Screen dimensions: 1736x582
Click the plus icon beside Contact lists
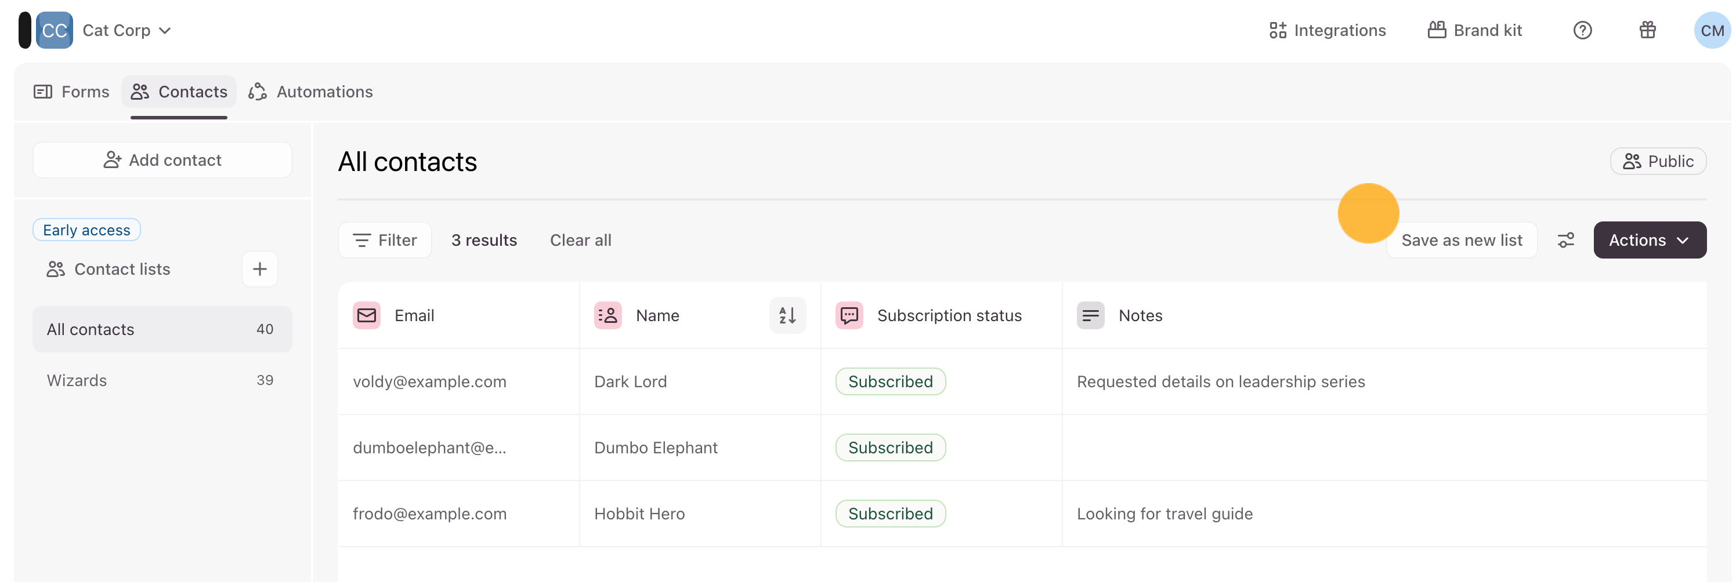pyautogui.click(x=259, y=270)
